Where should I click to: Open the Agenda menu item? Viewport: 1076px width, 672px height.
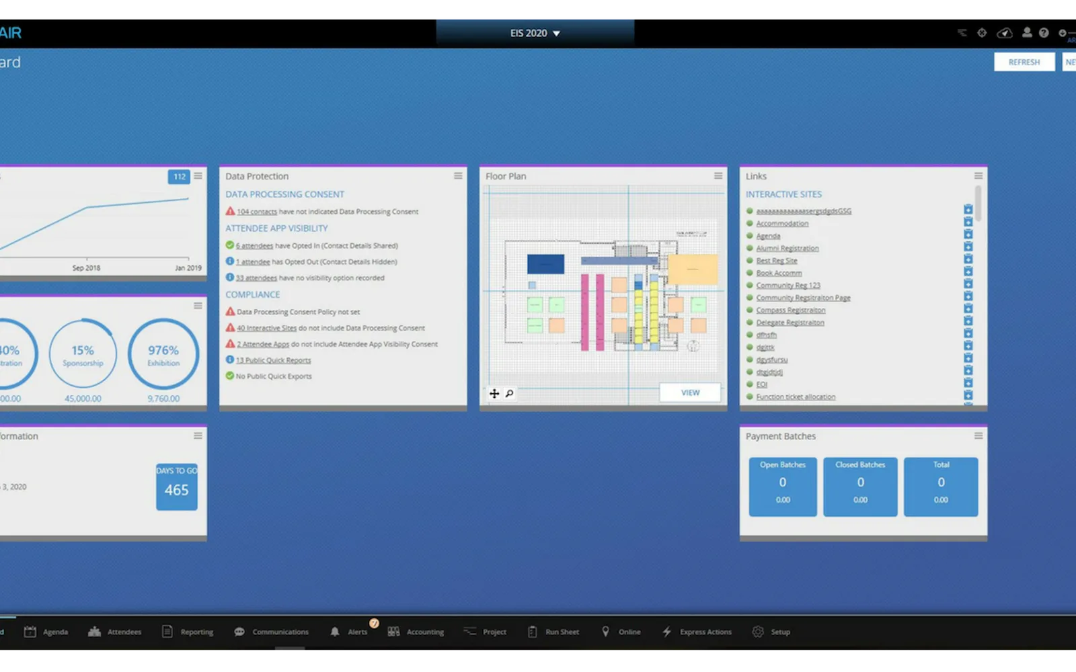click(46, 632)
